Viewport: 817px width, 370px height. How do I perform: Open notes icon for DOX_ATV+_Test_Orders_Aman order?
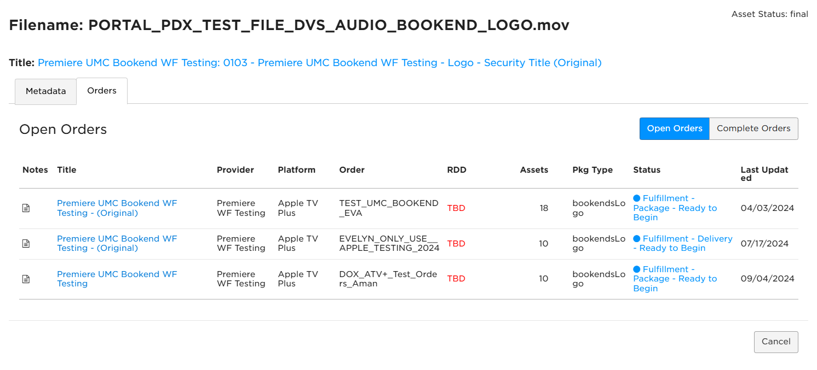pyautogui.click(x=26, y=279)
